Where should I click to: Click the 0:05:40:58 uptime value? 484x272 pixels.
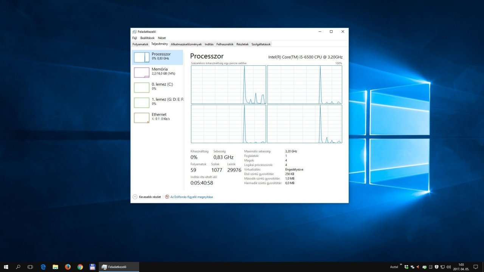pos(202,183)
